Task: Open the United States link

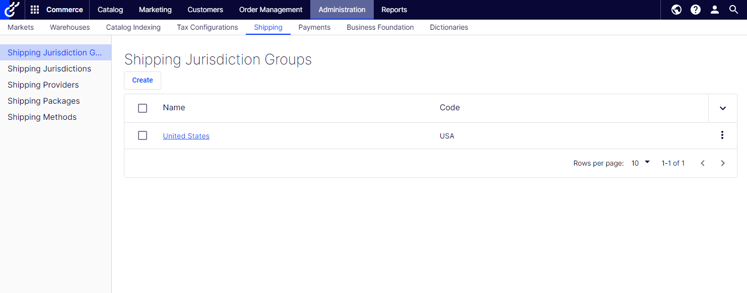Action: click(186, 136)
